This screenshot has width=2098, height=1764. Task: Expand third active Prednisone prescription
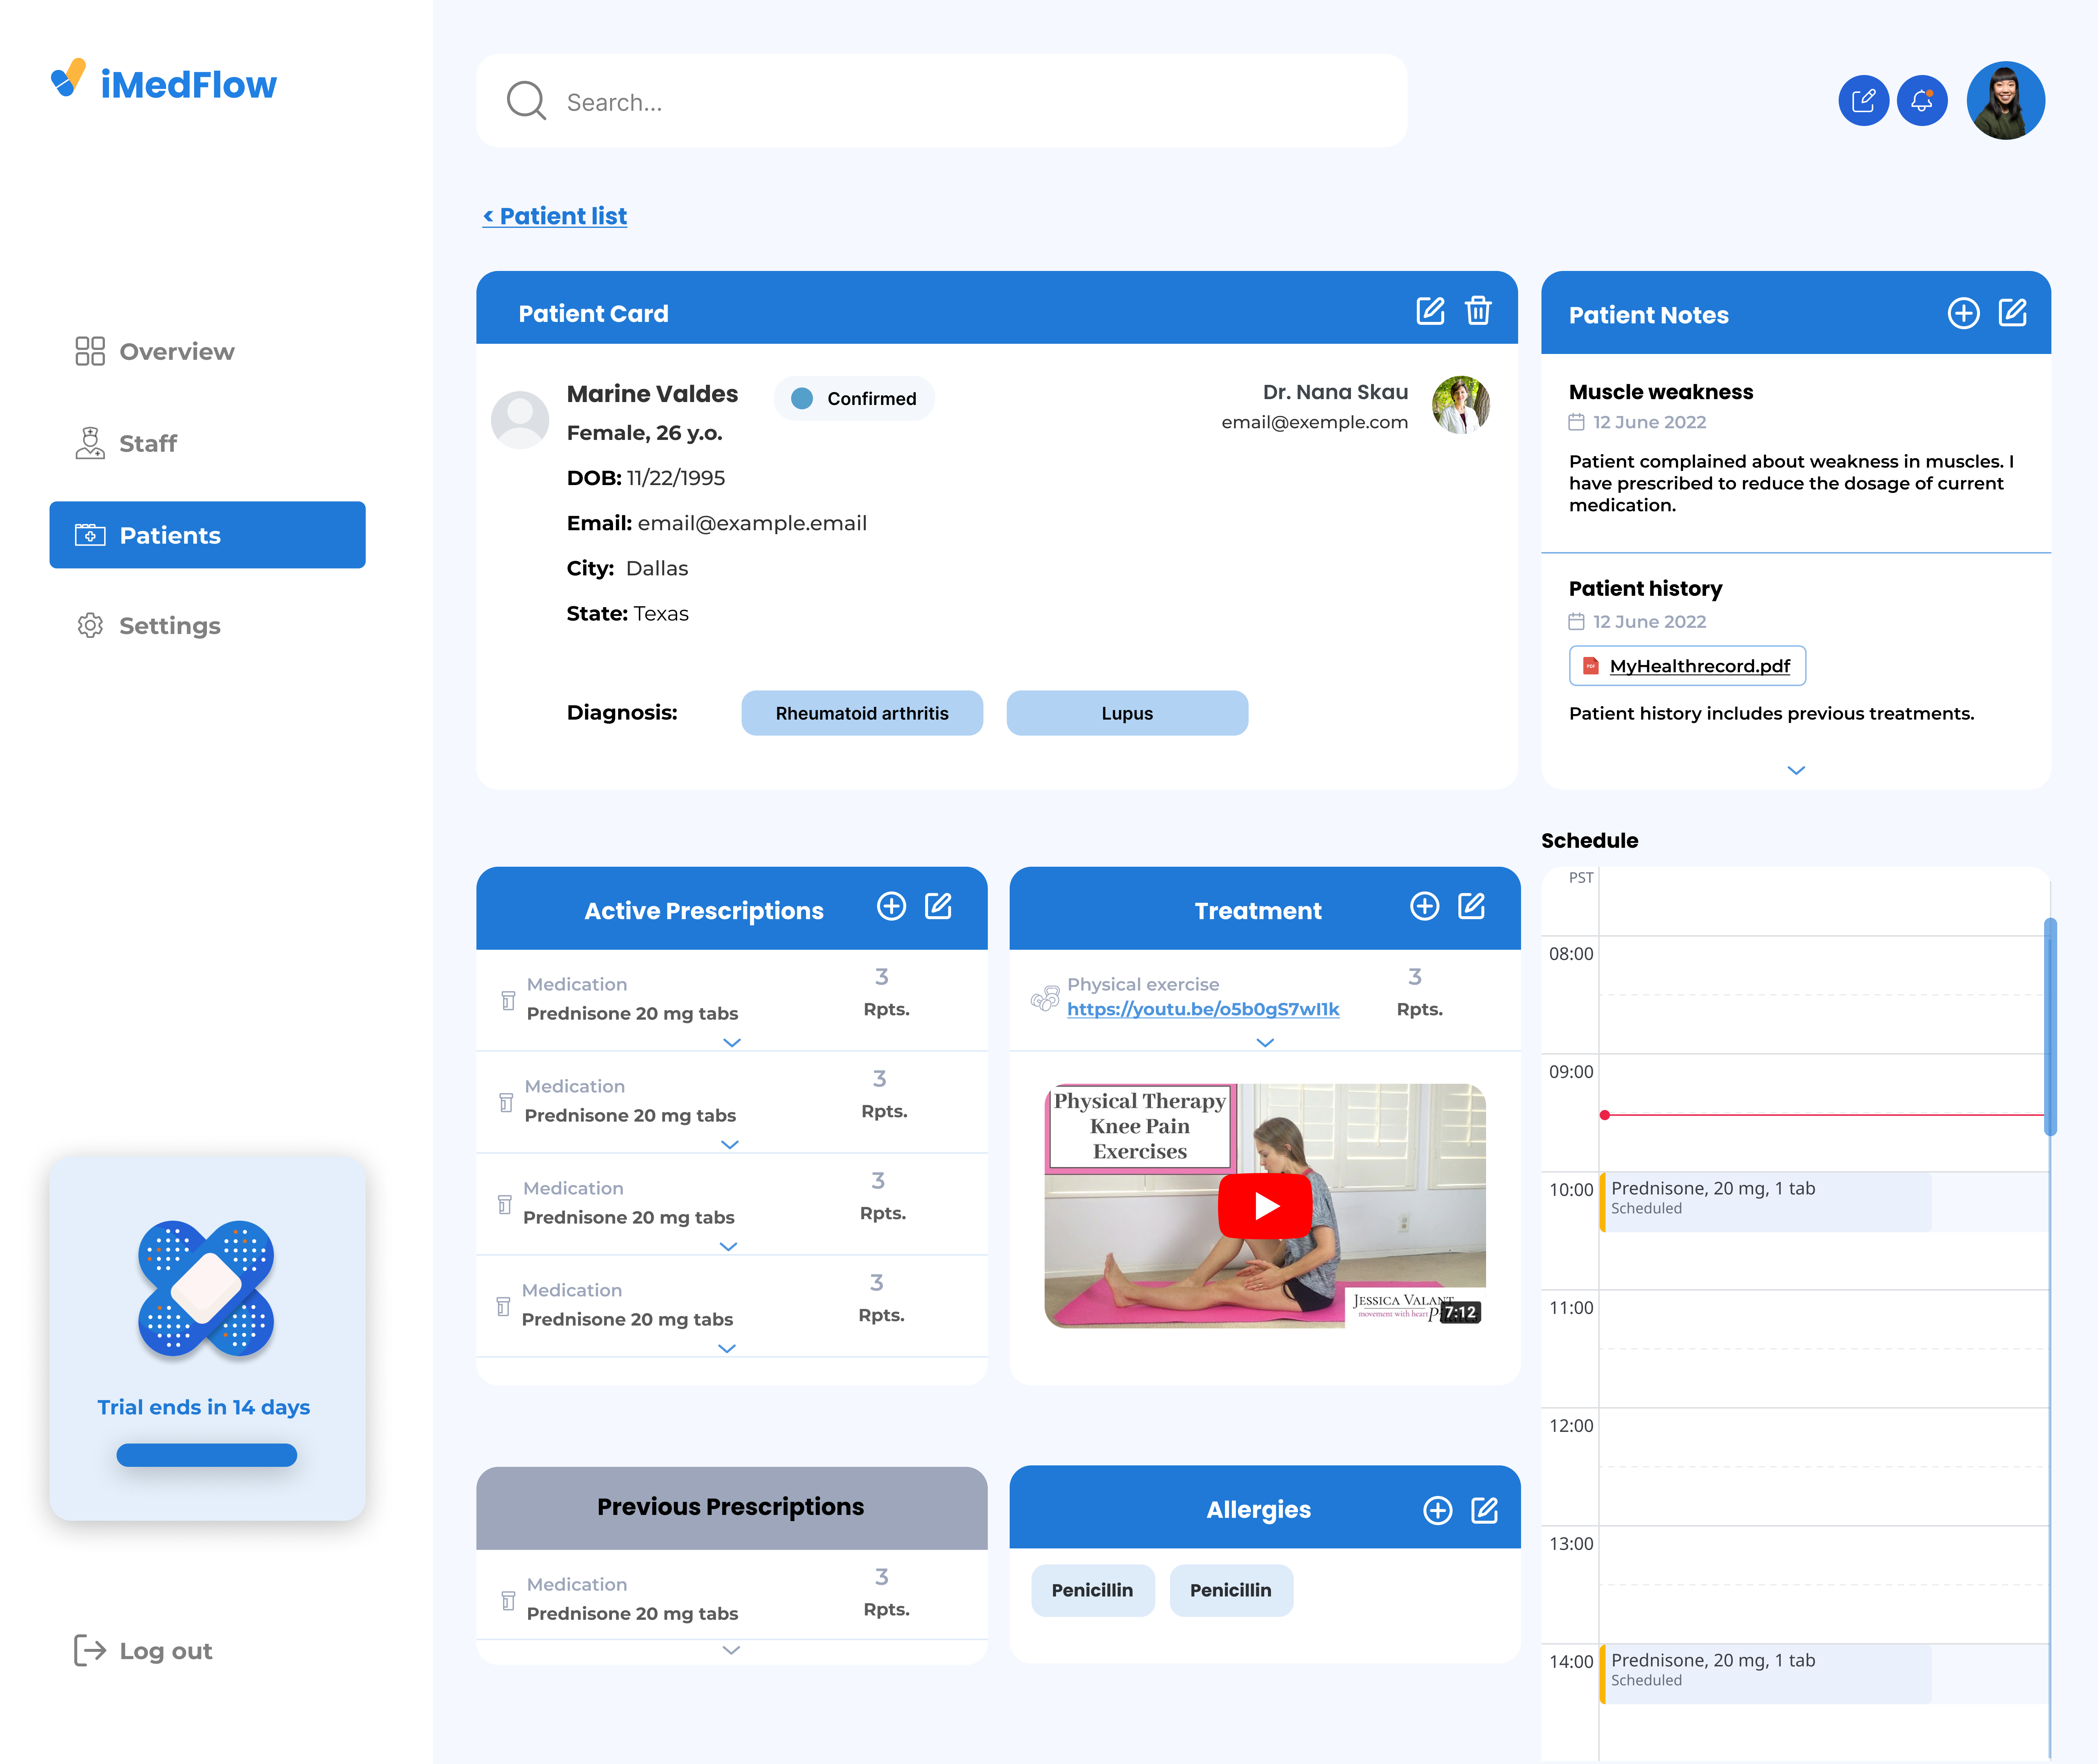click(x=729, y=1246)
